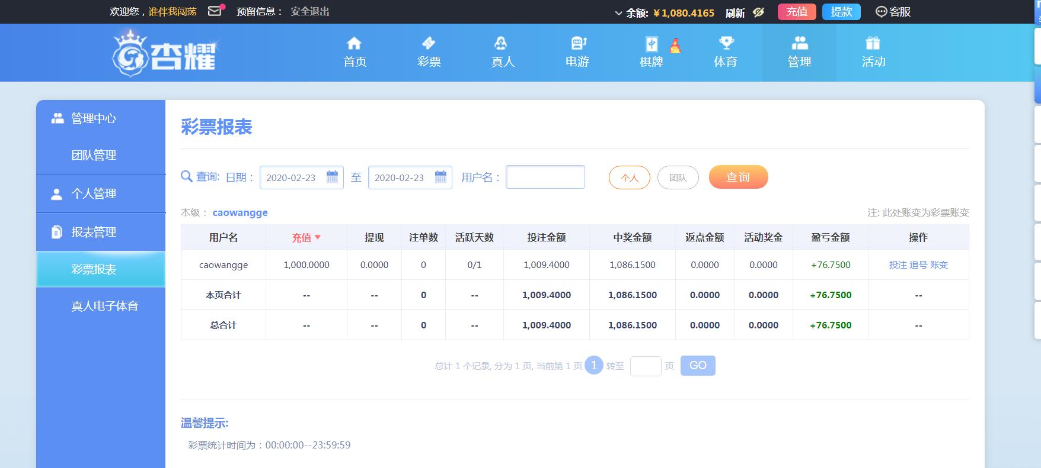Click the 总合计 row label
Screen dimensions: 1041x468
(x=223, y=325)
